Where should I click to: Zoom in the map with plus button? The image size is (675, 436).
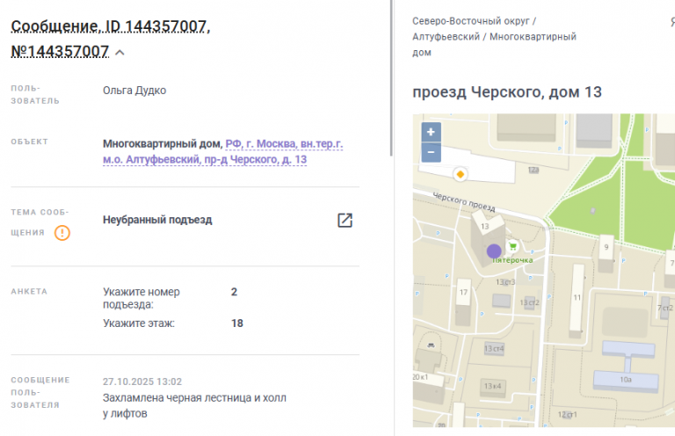tap(431, 132)
